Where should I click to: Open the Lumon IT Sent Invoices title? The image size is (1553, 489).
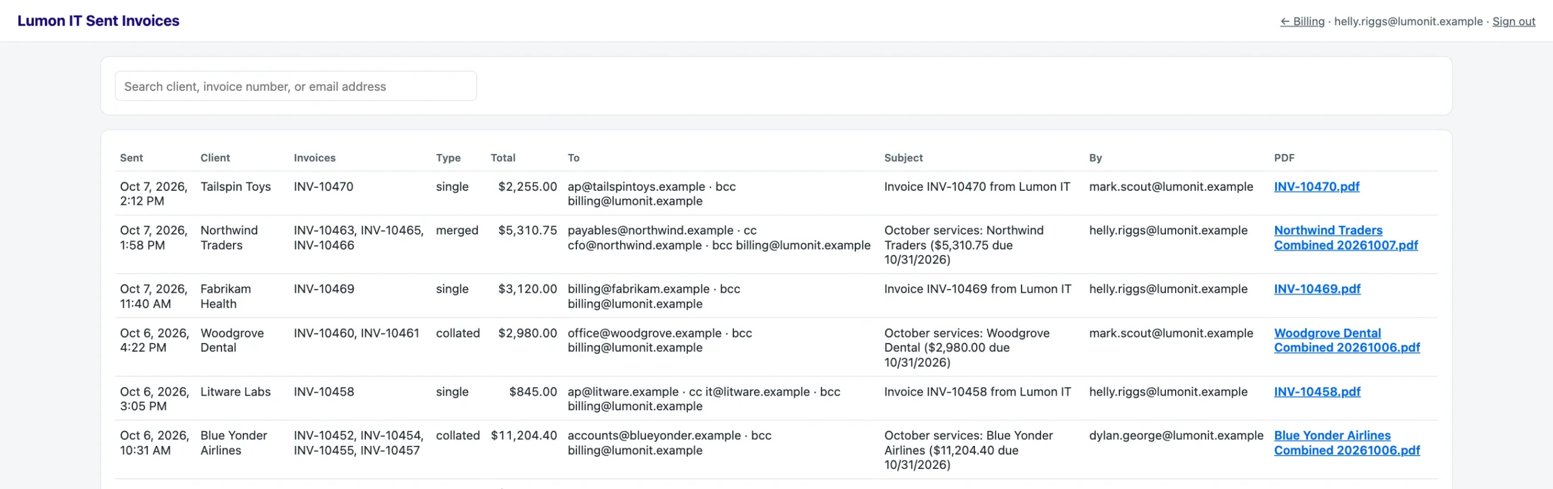tap(98, 21)
